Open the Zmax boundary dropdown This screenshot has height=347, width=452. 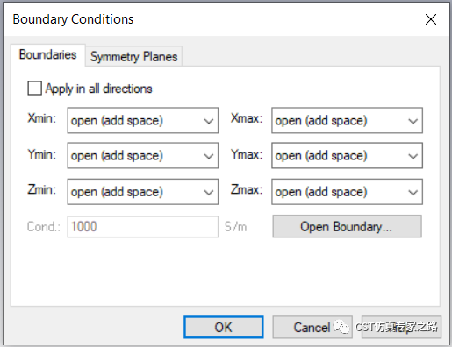click(x=347, y=192)
